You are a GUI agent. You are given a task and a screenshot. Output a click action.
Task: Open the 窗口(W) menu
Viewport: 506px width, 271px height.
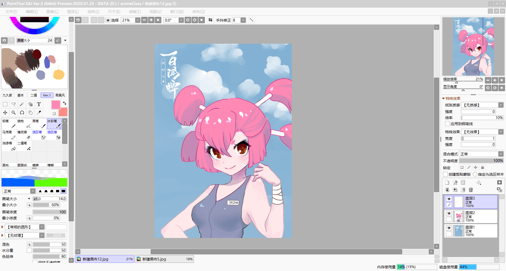[x=177, y=12]
